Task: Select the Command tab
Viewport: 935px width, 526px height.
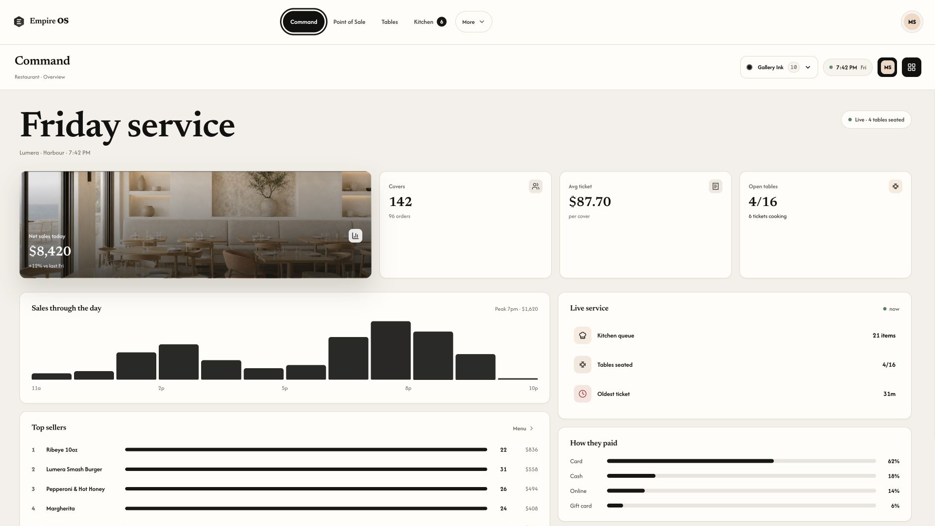Action: 303,22
